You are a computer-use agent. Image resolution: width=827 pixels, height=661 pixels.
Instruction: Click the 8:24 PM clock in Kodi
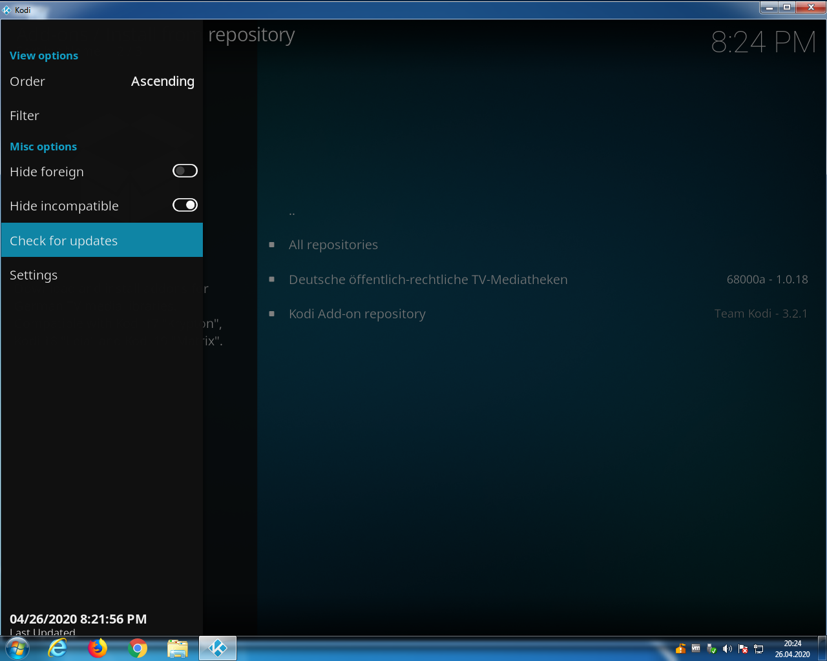[763, 43]
